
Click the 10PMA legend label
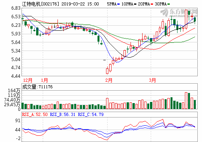coord(127,4)
